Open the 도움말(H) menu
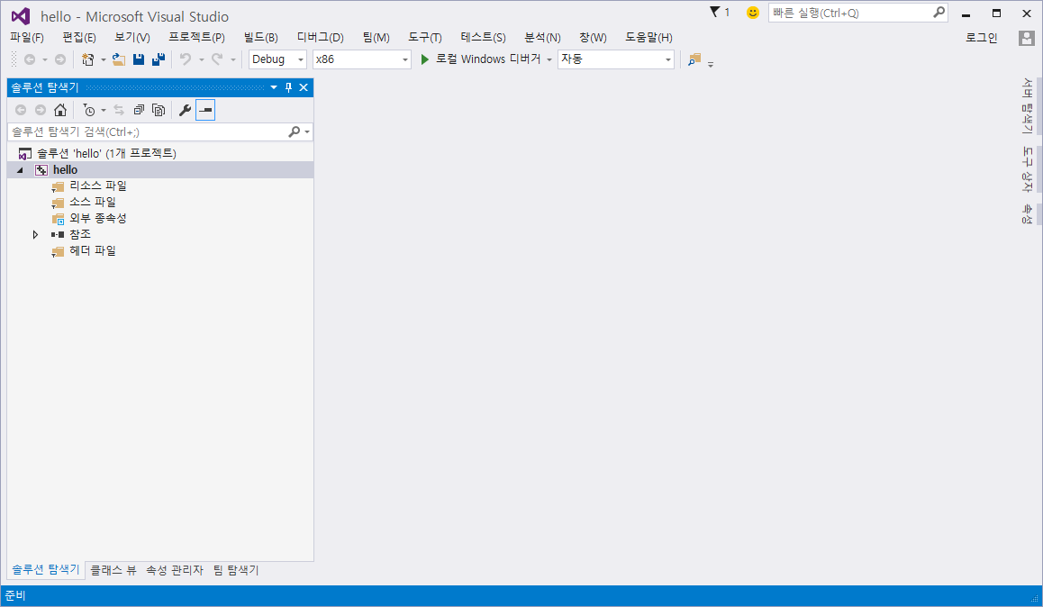Image resolution: width=1043 pixels, height=607 pixels. pyautogui.click(x=648, y=37)
